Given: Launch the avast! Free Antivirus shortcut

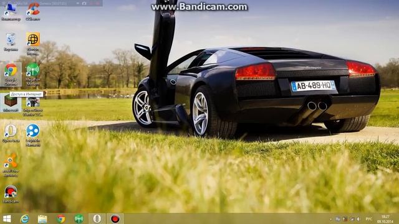Looking at the screenshot, I should click(x=11, y=165).
